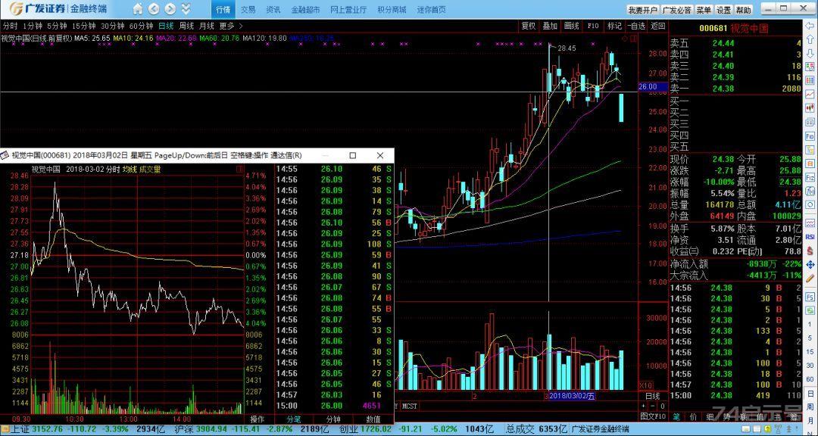
Task: Open the 交易 tab
Action: (x=248, y=9)
